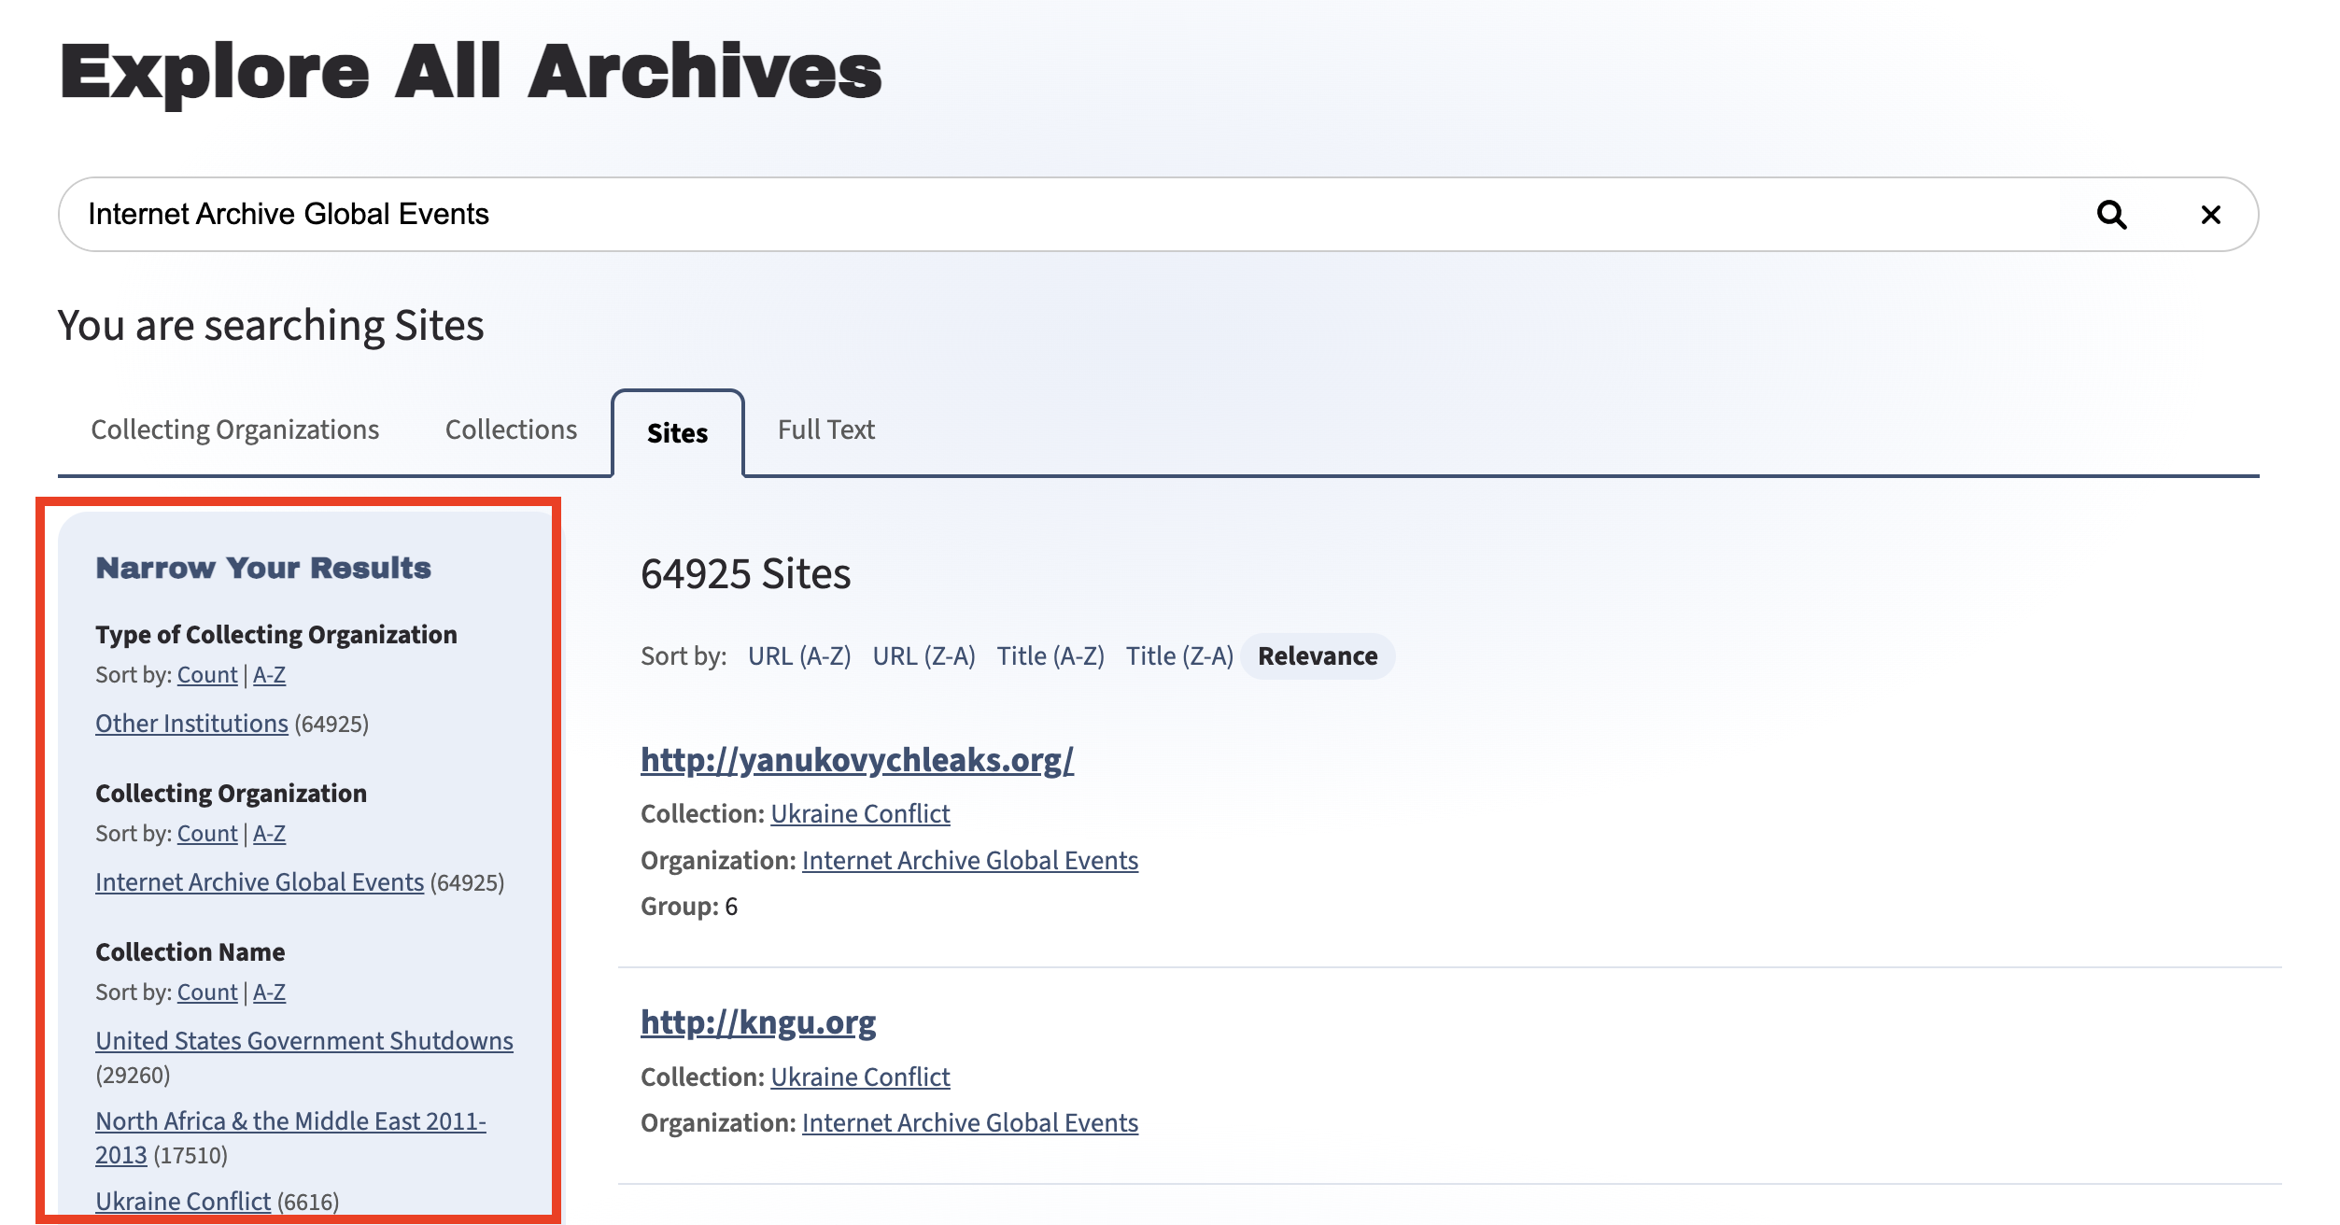Sort Collection Name facet by A-Z
The image size is (2340, 1225).
(269, 993)
